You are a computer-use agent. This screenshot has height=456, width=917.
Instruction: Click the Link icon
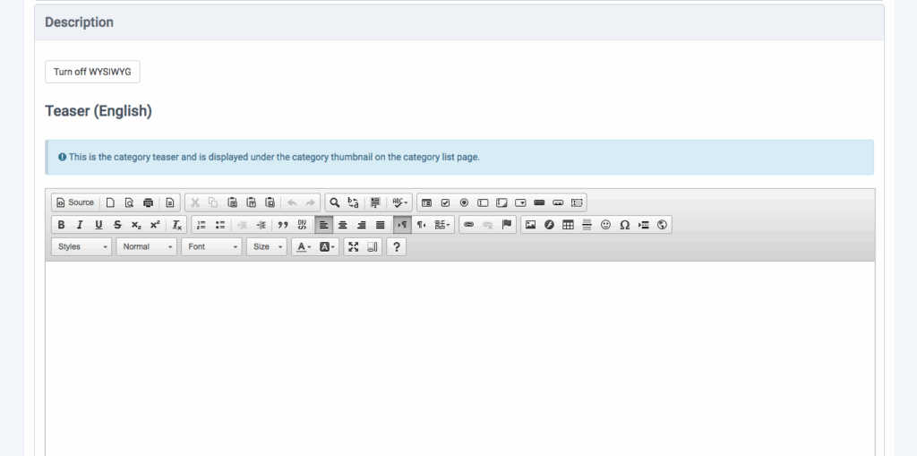(x=469, y=225)
